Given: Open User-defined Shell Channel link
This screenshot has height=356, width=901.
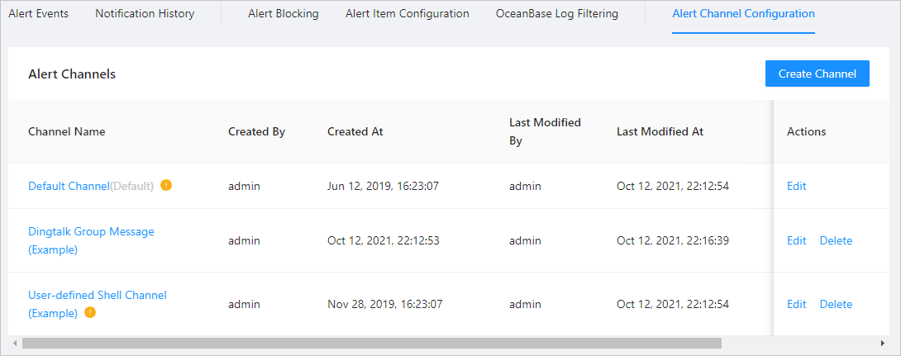Looking at the screenshot, I should 98,295.
